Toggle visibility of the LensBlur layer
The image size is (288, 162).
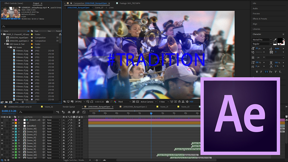[x=2, y=126]
